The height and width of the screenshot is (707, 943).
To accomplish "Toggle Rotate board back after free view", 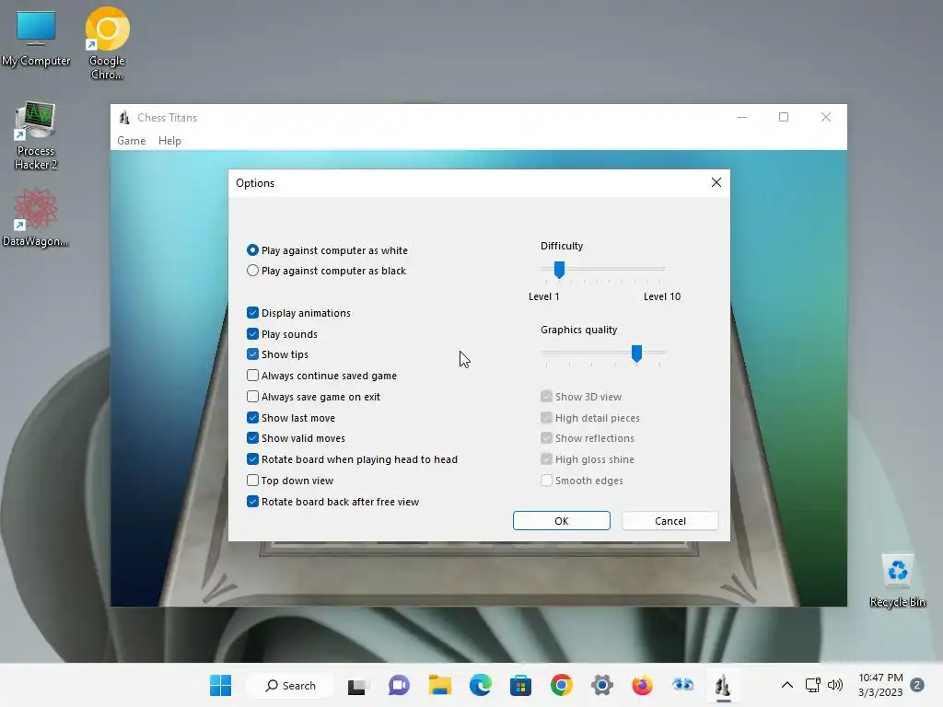I will point(252,501).
